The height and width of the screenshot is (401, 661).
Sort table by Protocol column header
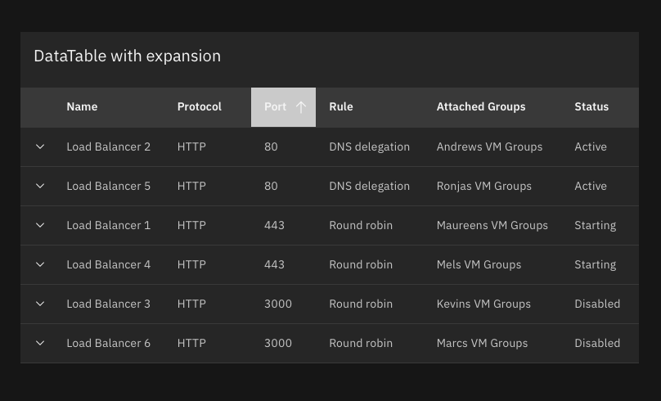click(x=199, y=107)
